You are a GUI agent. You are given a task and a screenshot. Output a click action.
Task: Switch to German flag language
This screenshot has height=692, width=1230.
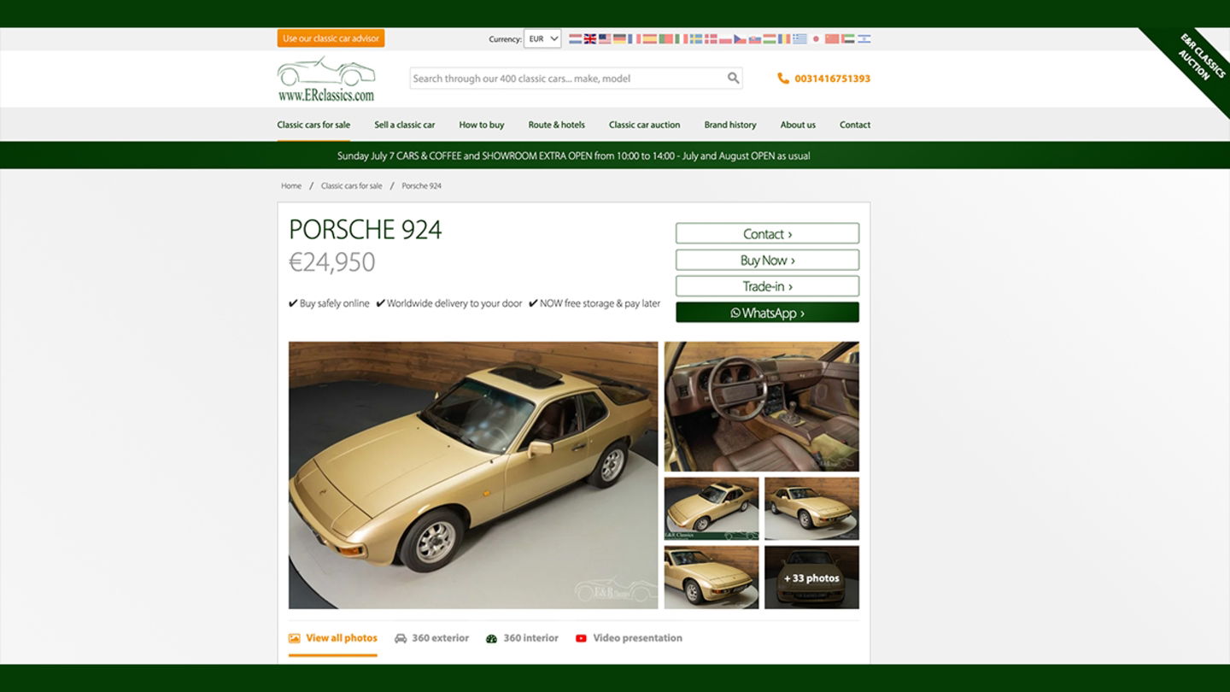pyautogui.click(x=619, y=38)
